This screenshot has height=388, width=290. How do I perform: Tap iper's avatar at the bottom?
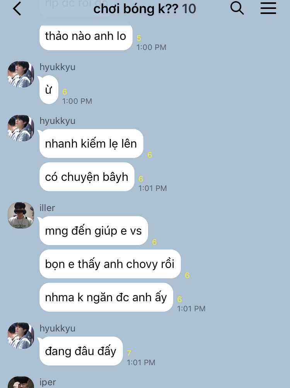pyautogui.click(x=21, y=382)
